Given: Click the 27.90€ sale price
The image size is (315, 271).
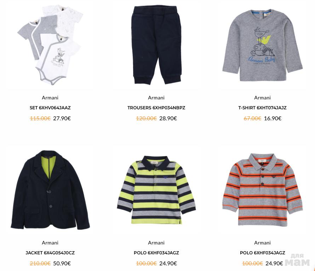Looking at the screenshot, I should [62, 119].
